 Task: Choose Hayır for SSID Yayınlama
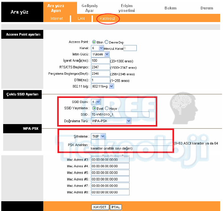click(x=107, y=108)
